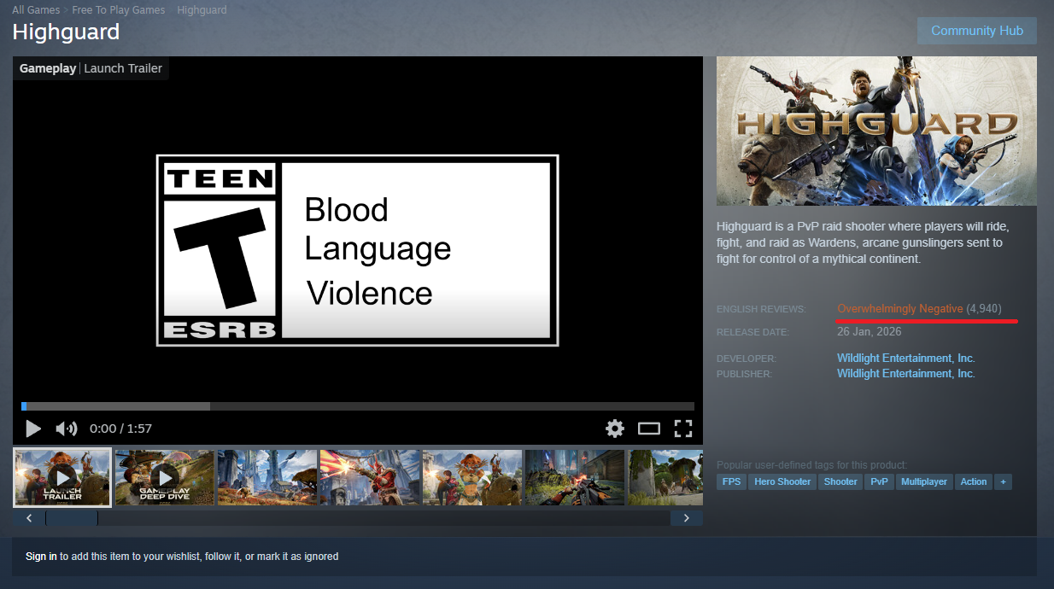Open video settings gear icon
1054x589 pixels.
[x=615, y=429]
